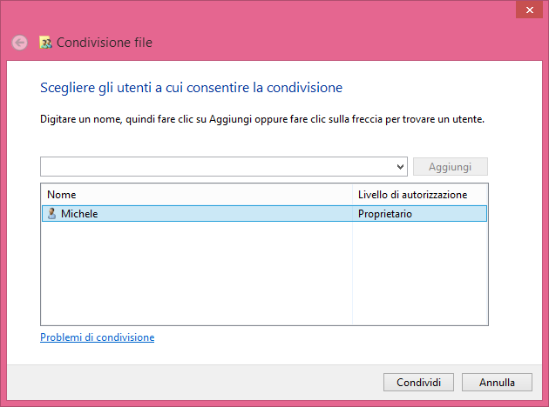
Task: Cancel with the Annulla button
Action: pos(497,382)
